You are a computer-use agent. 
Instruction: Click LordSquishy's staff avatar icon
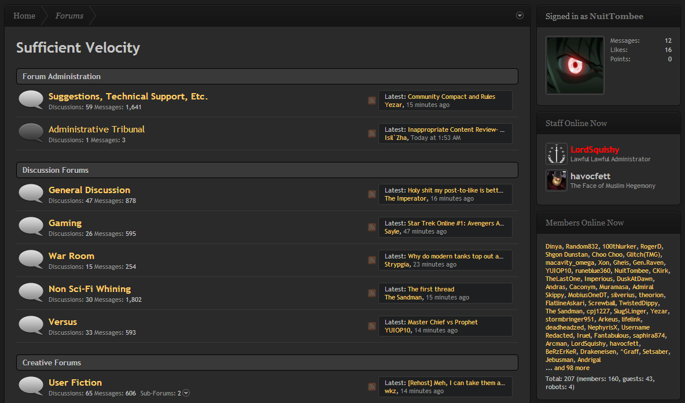pos(556,154)
